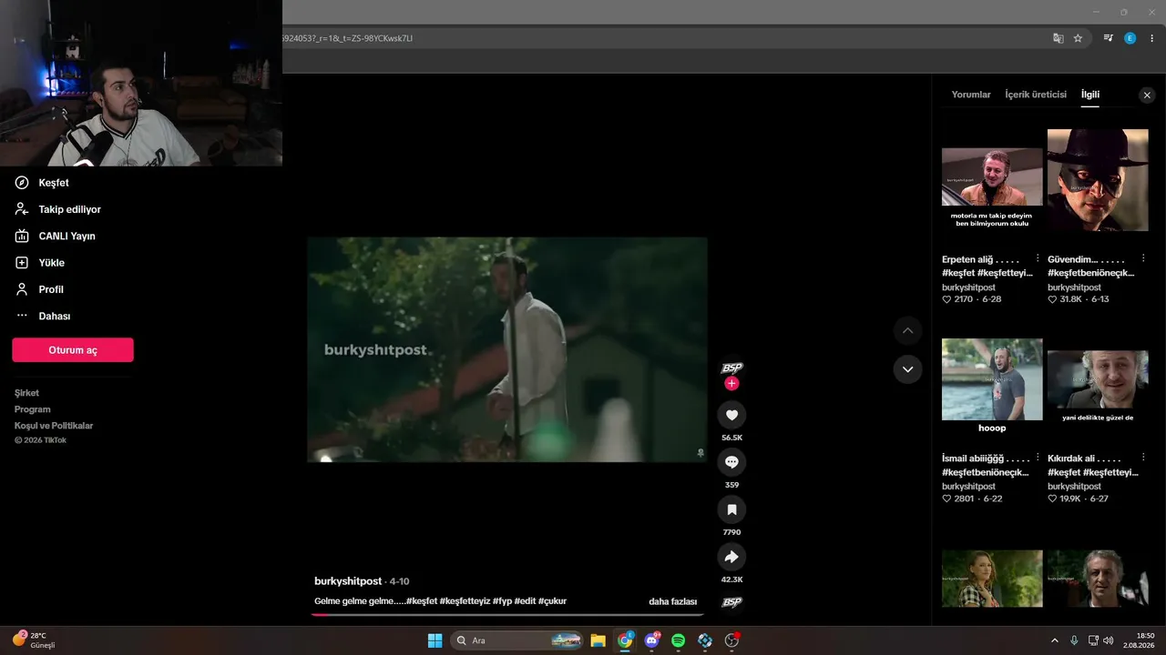1166x655 pixels.
Task: Play or pause the main video
Action: pyautogui.click(x=507, y=350)
